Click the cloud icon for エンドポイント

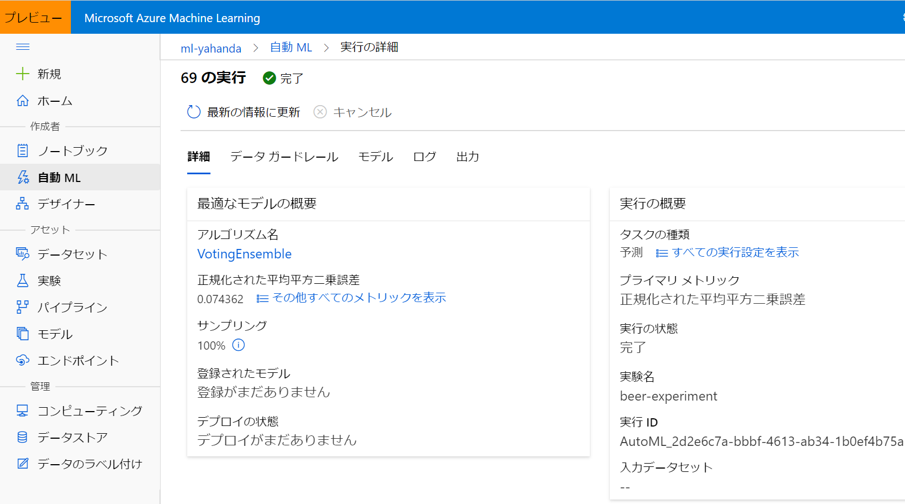pos(23,360)
